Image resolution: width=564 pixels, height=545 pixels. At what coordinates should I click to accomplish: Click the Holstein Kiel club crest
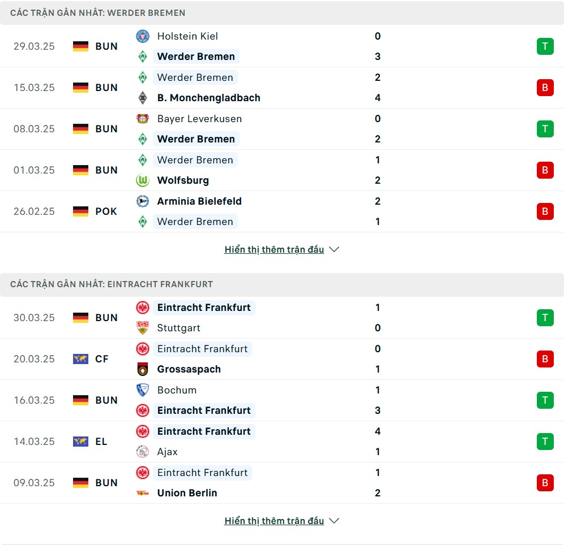click(x=143, y=36)
